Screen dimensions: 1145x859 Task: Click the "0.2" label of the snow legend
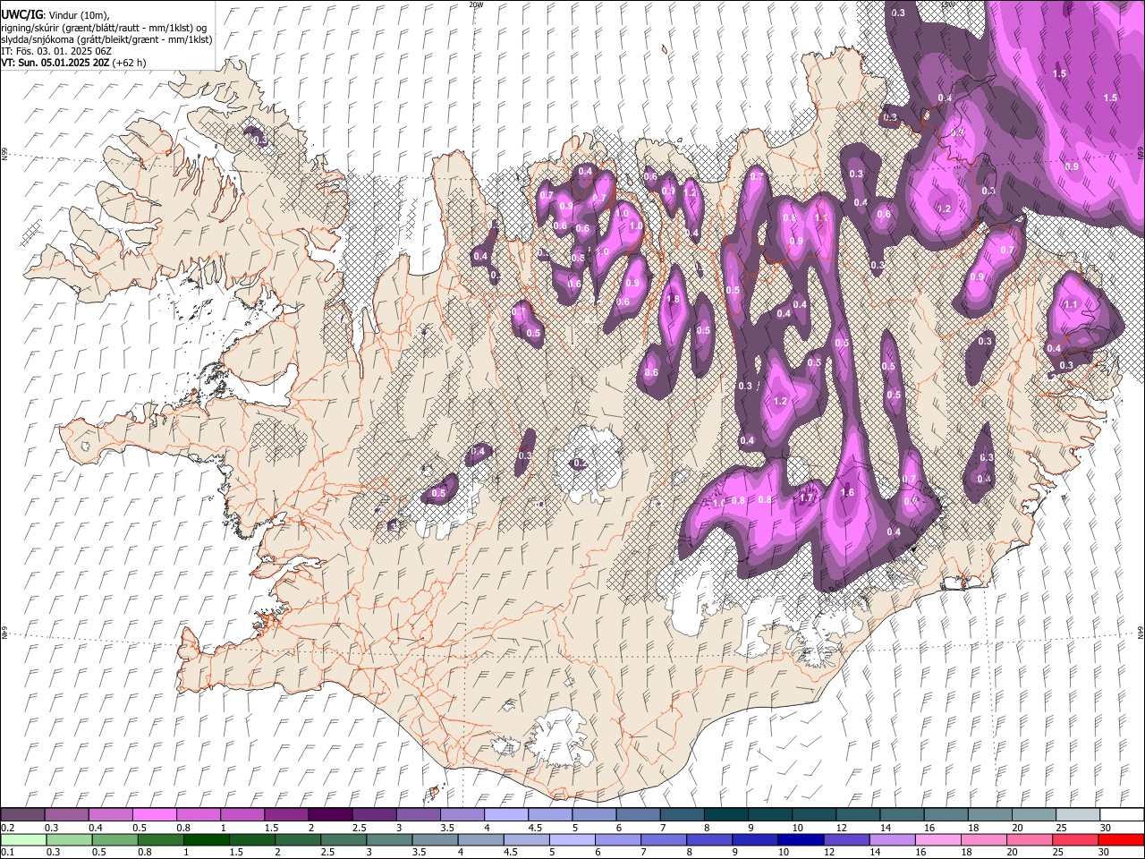click(7, 828)
